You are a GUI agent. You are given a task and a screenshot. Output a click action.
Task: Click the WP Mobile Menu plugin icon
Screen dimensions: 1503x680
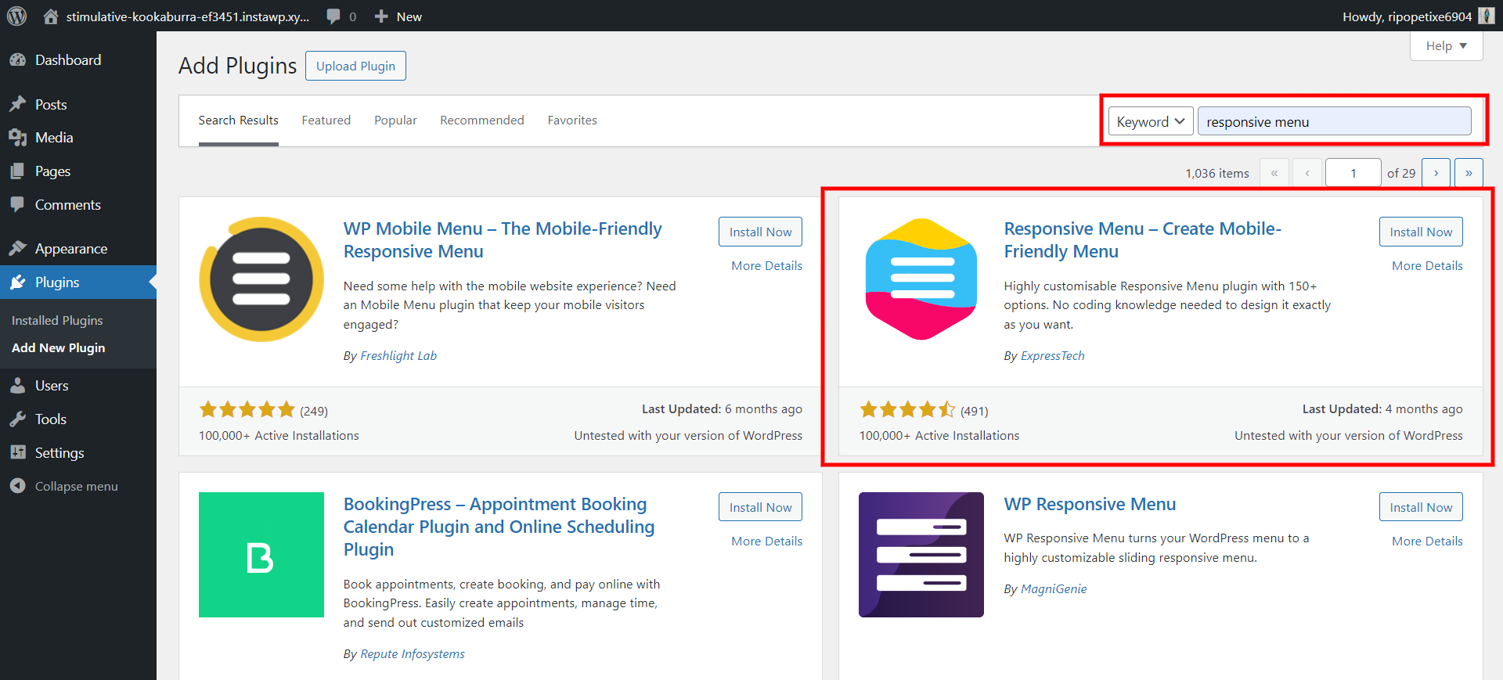(261, 279)
